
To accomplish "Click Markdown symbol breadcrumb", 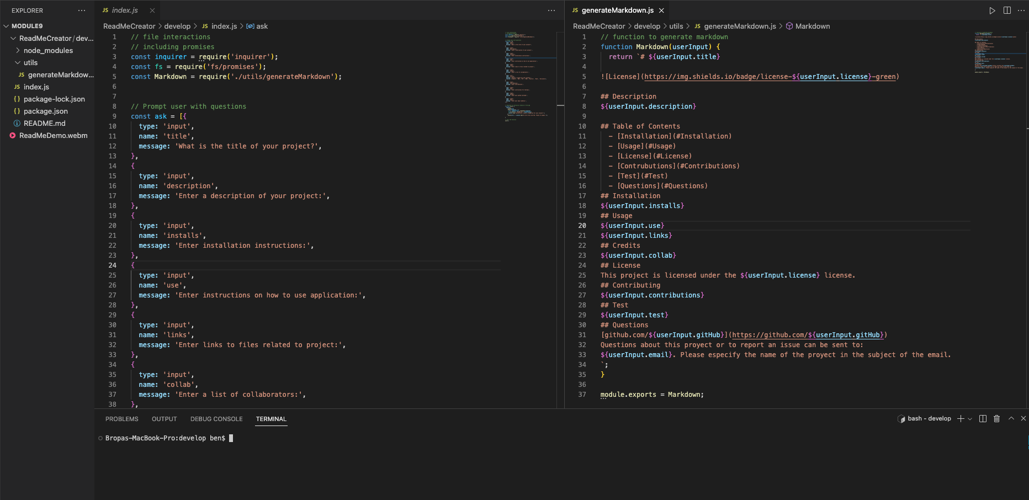I will coord(808,26).
